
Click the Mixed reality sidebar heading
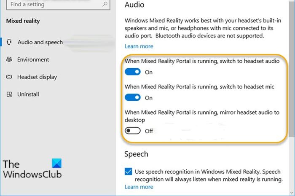pyautogui.click(x=23, y=21)
